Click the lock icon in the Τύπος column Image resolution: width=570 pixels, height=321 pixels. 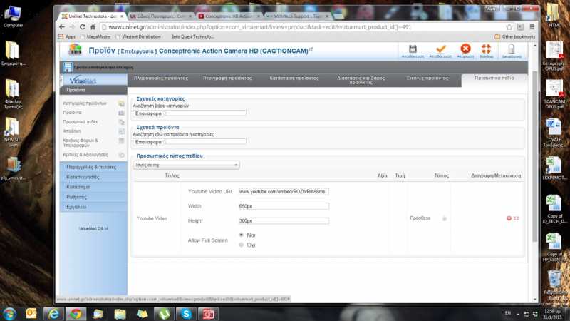(x=444, y=218)
